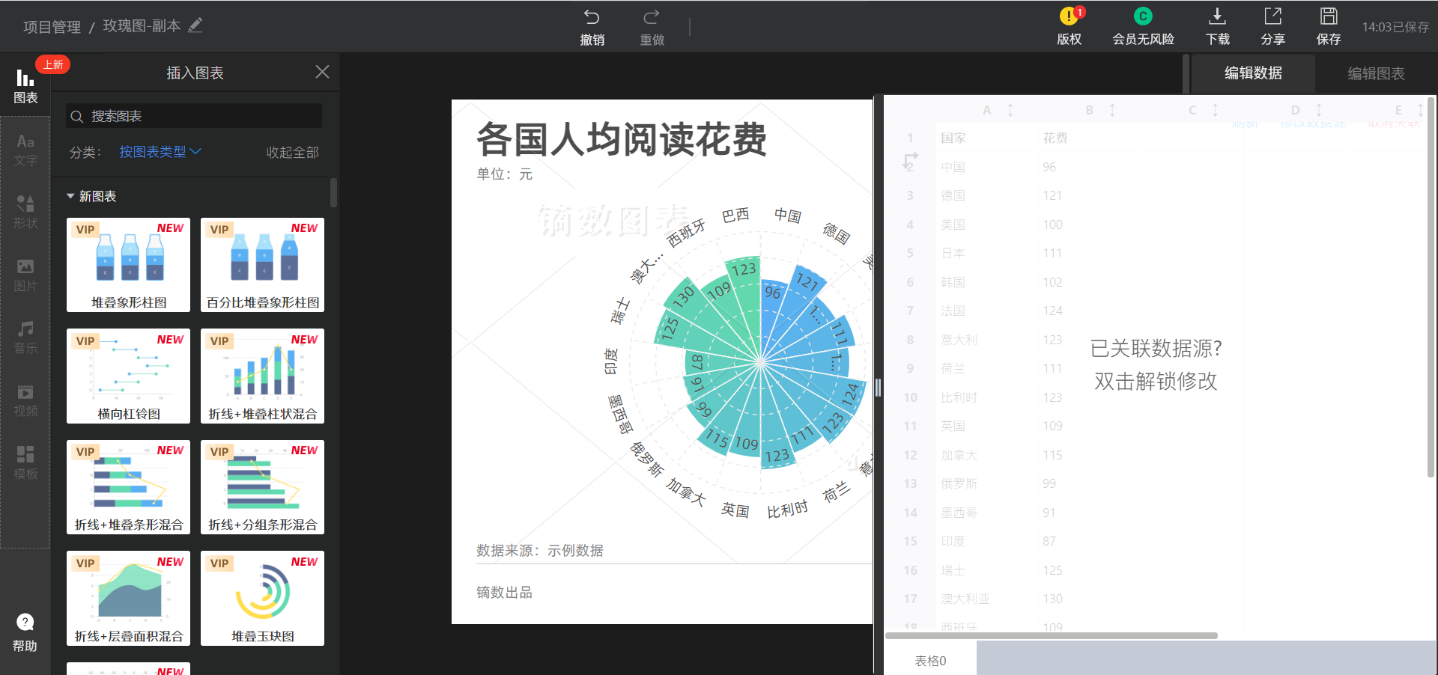Click the chart panel vertical scrollbar
1438x675 pixels.
pos(333,192)
